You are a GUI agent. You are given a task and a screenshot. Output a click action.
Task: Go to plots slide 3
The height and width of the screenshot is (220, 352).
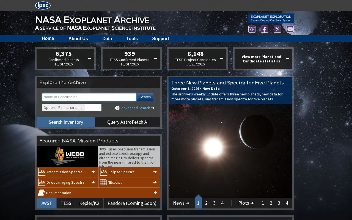279,203
